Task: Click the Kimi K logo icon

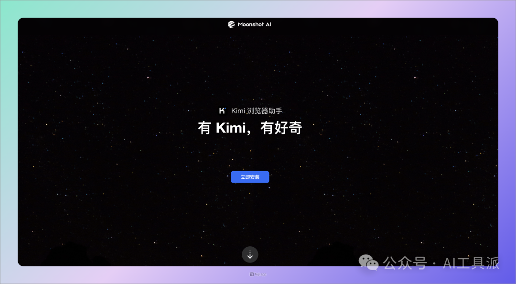Action: click(223, 111)
